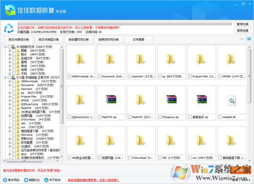254x184 pixels.
Task: Click the 客服QQ icon
Action: pyautogui.click(x=26, y=180)
